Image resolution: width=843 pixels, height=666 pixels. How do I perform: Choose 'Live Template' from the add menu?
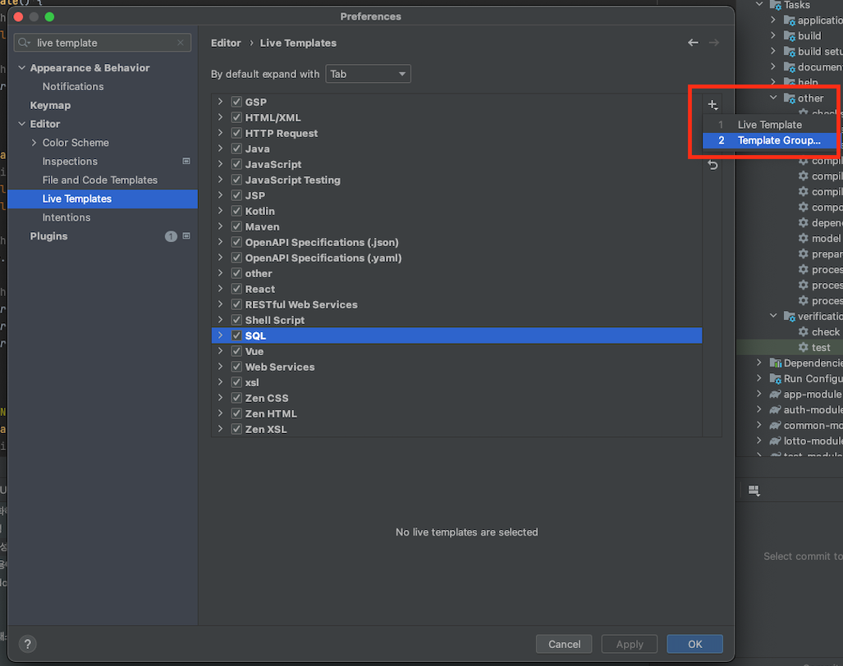[x=769, y=125]
